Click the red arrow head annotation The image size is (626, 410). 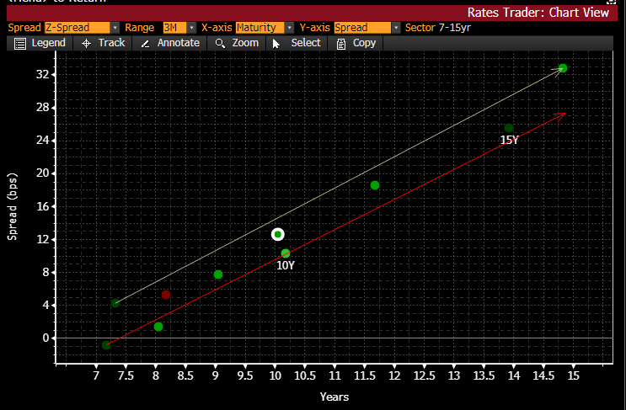(561, 116)
